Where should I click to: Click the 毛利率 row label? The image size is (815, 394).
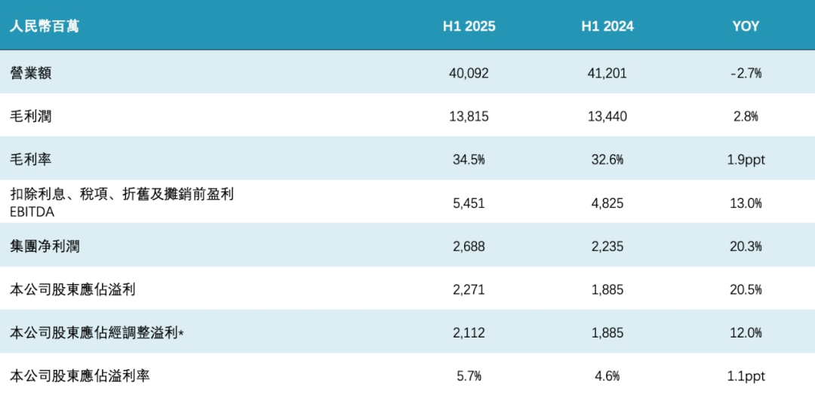coord(31,159)
